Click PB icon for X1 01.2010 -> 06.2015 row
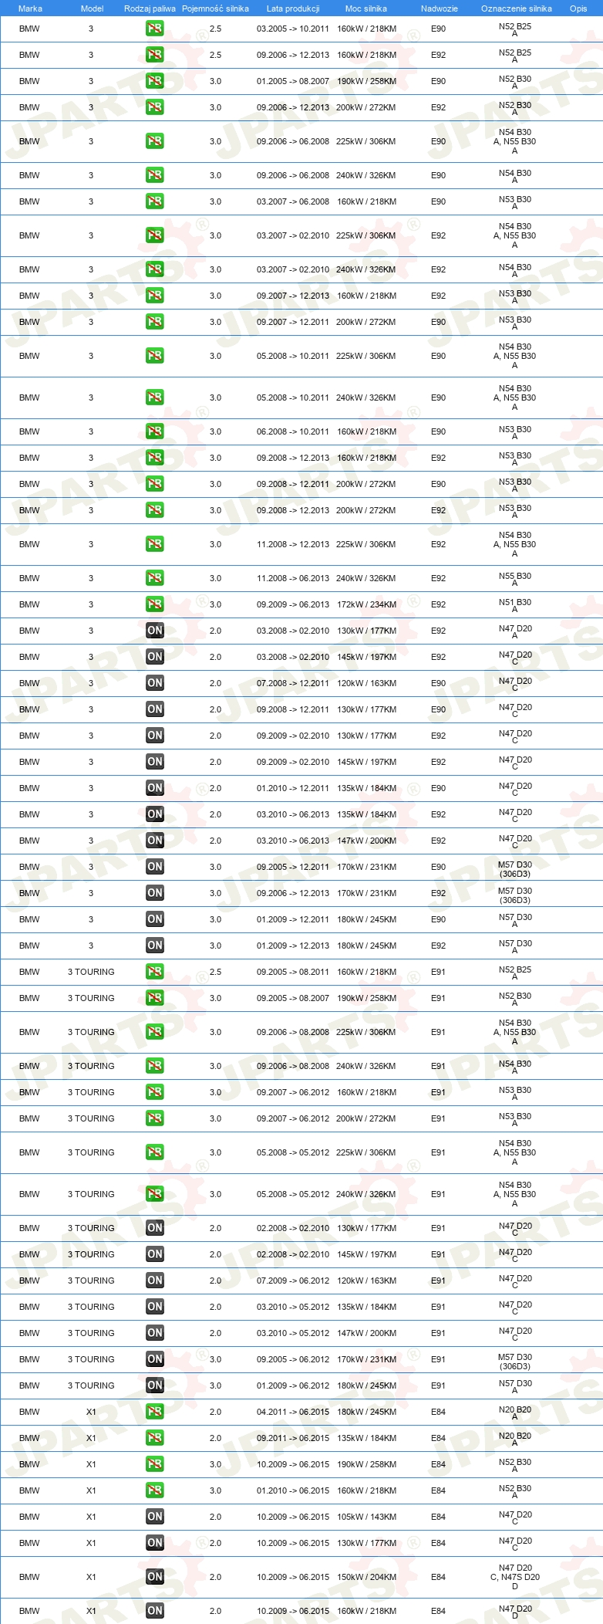The width and height of the screenshot is (603, 1624). point(154,1490)
